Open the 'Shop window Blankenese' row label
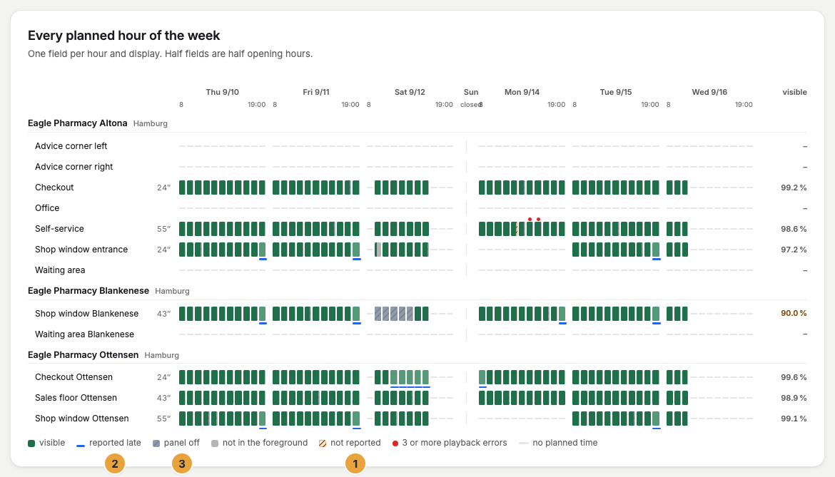The width and height of the screenshot is (835, 477). pos(87,314)
